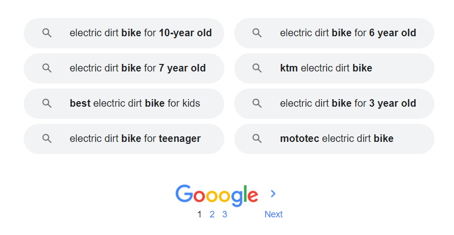This screenshot has height=235, width=454.
Task: Click the Gooogle pagination logo
Action: point(217,195)
